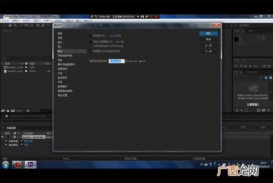Click Bandicam magnifier search icon
273x183 pixels.
(x=96, y=17)
